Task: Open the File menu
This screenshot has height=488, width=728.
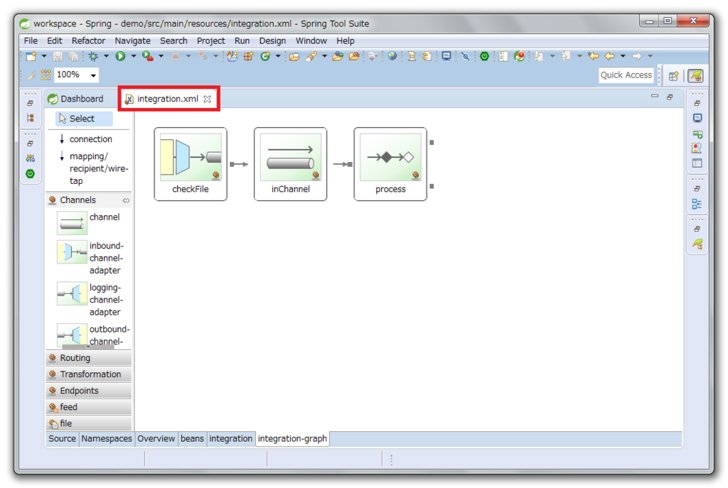Action: 31,40
